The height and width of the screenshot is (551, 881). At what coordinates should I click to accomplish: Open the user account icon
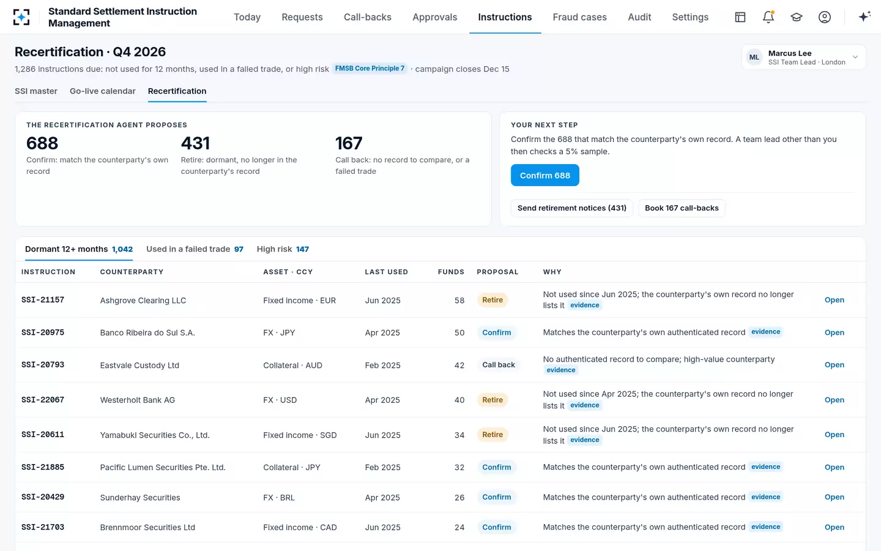[x=825, y=17]
